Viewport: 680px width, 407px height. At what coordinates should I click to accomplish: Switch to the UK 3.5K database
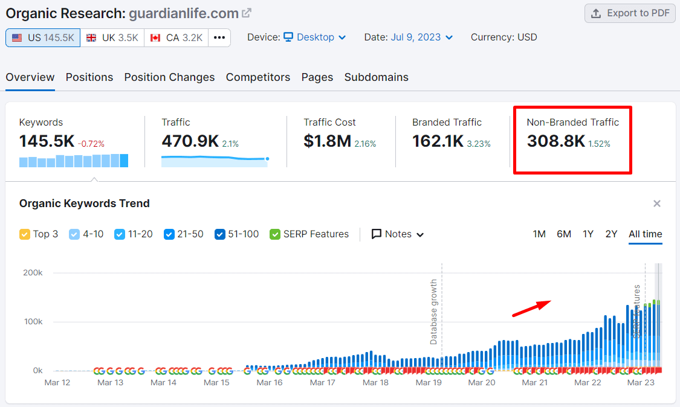(x=112, y=37)
